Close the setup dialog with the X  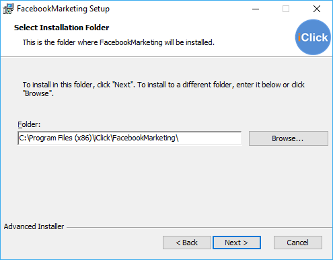pos(317,9)
